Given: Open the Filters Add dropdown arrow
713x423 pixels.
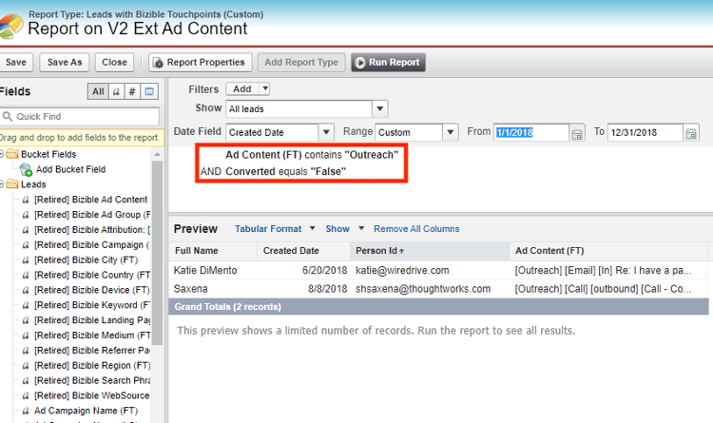Looking at the screenshot, I should pos(264,88).
